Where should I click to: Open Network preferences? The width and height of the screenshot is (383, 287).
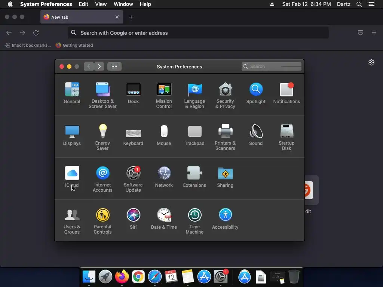164,177
